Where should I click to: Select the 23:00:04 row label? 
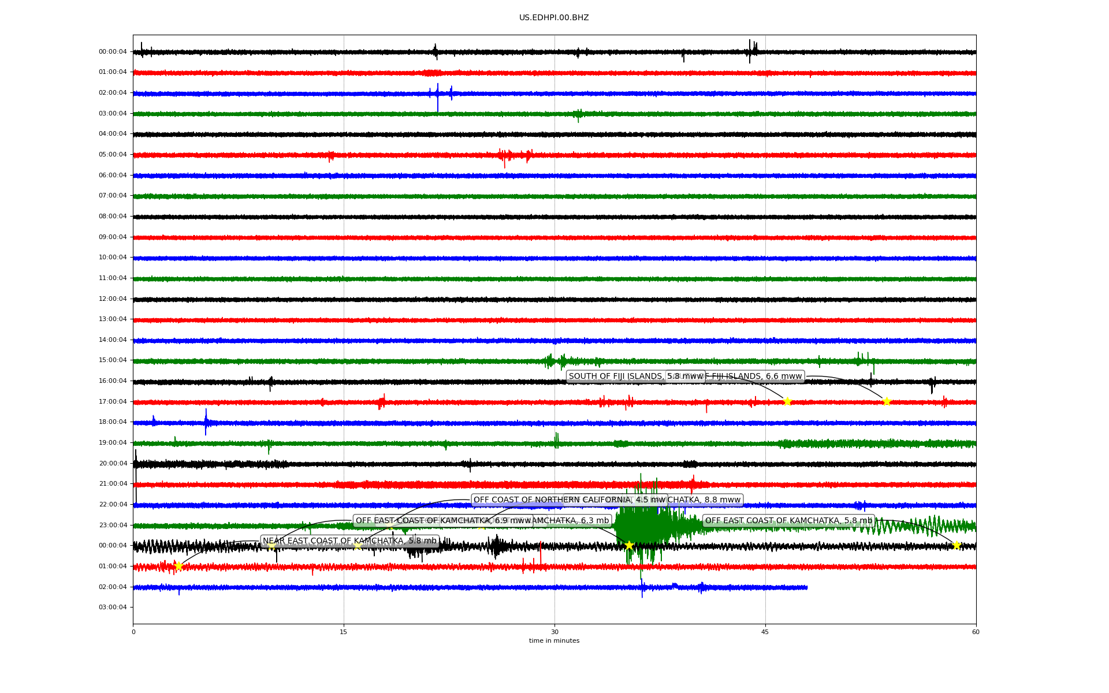pyautogui.click(x=113, y=526)
